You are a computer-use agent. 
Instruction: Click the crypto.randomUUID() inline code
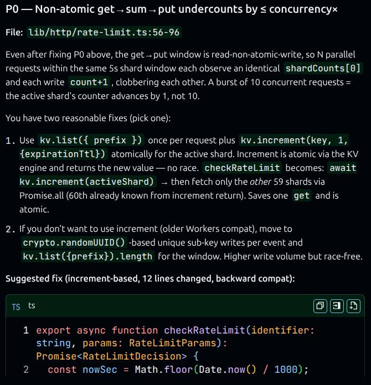point(74,243)
